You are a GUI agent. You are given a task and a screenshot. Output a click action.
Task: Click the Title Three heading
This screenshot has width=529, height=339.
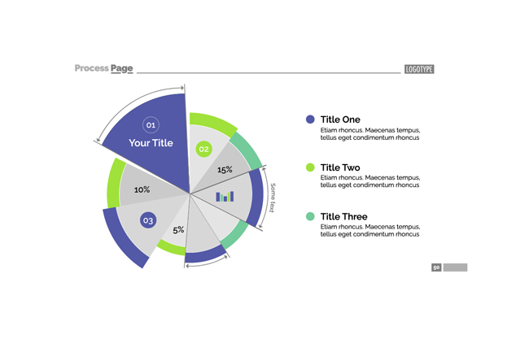(343, 217)
